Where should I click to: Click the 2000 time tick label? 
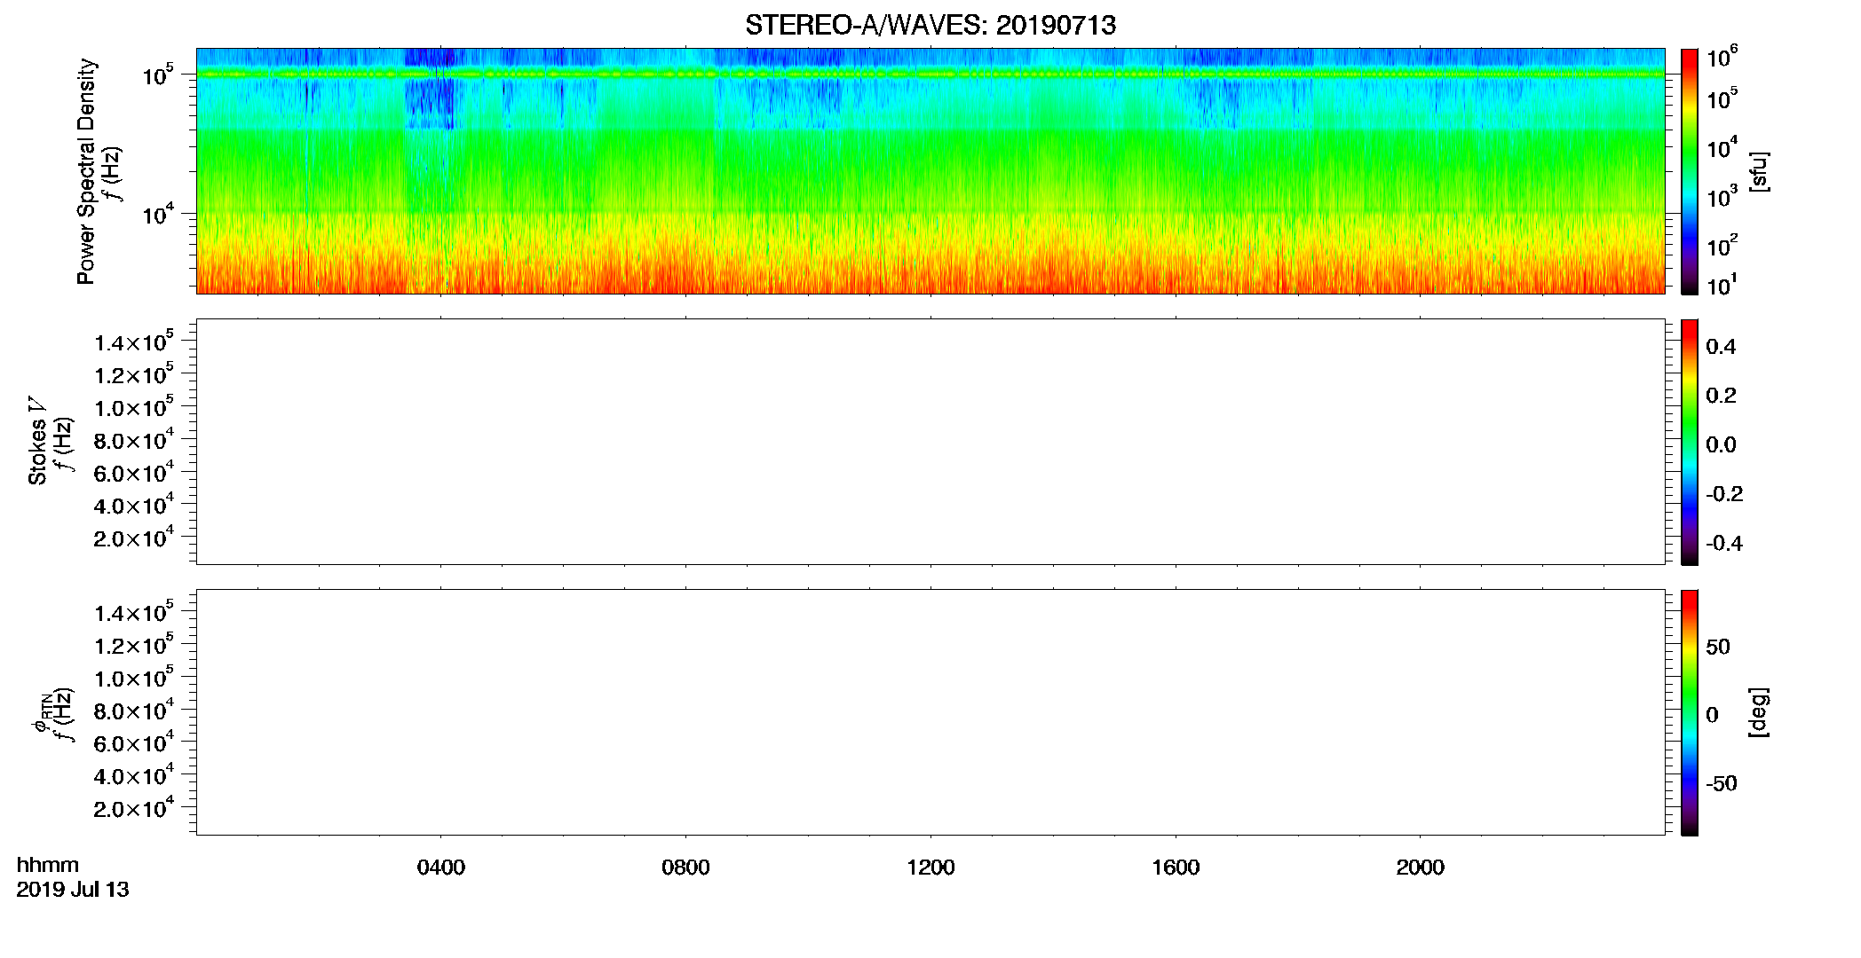click(1420, 868)
